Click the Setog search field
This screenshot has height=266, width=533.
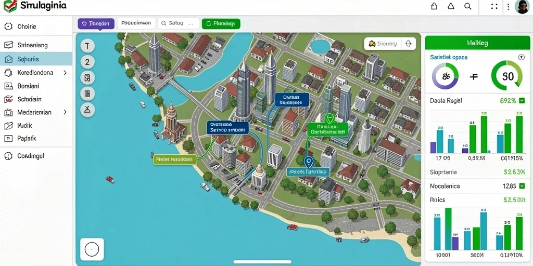(x=179, y=23)
